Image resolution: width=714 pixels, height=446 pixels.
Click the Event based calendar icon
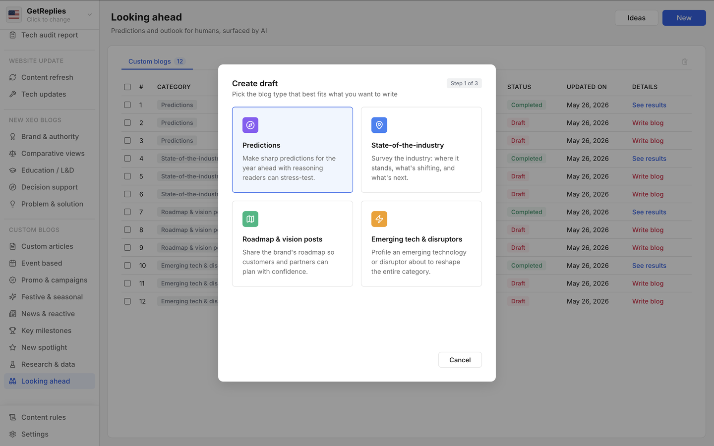pyautogui.click(x=13, y=263)
